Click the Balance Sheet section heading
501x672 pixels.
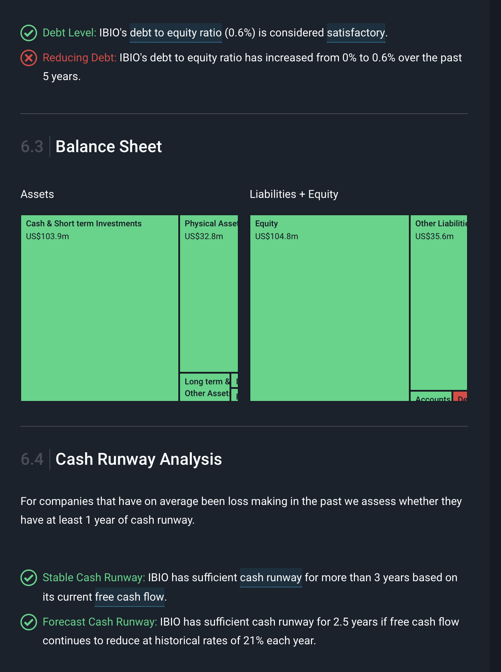pyautogui.click(x=109, y=147)
